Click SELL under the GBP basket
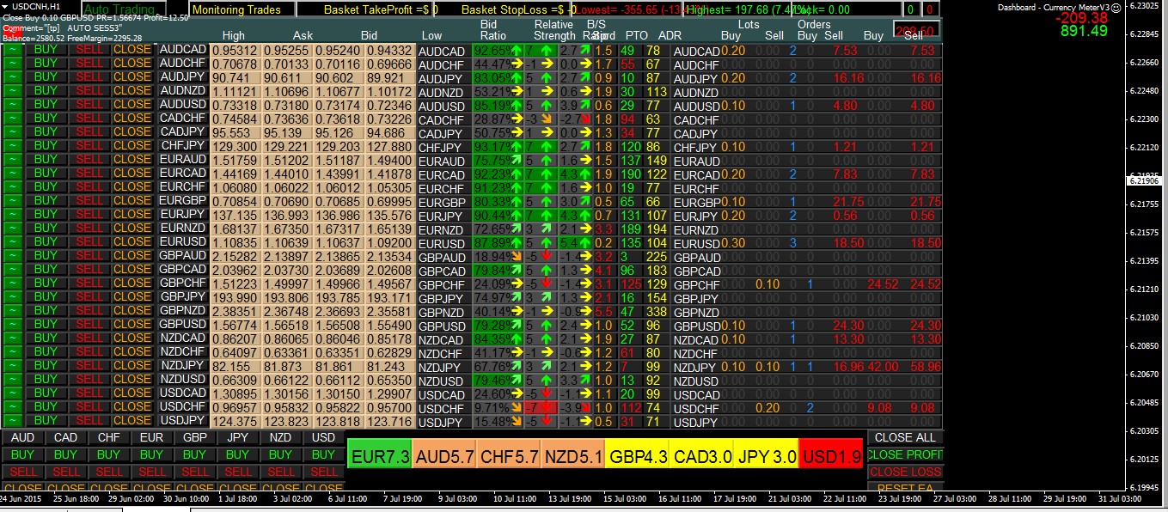Image resolution: width=1168 pixels, height=512 pixels. (195, 472)
